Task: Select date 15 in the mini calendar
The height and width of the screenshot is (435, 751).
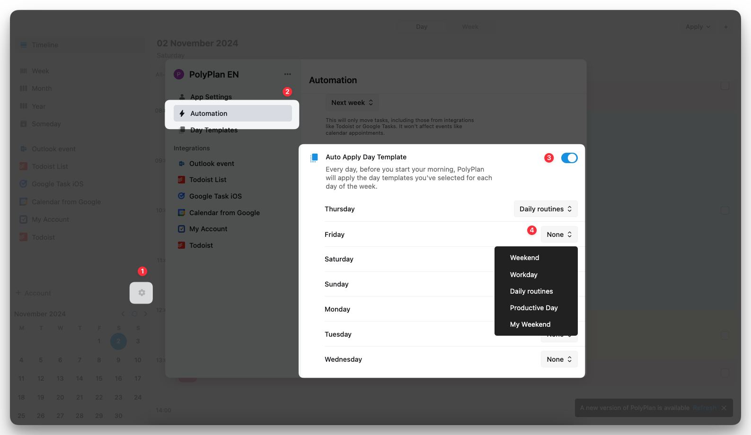Action: (x=99, y=379)
